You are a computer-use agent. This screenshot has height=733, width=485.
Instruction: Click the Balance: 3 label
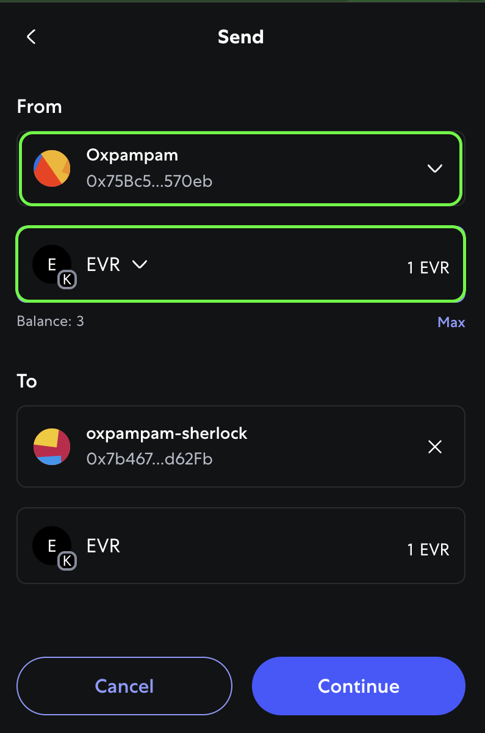(51, 321)
